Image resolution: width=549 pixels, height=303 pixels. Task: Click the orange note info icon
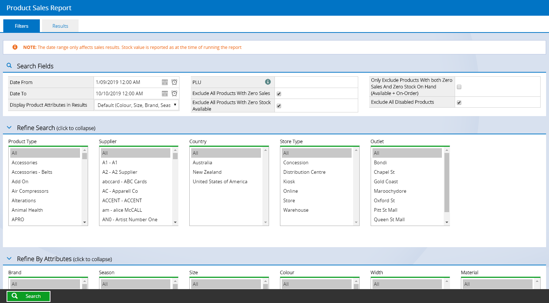pyautogui.click(x=15, y=47)
